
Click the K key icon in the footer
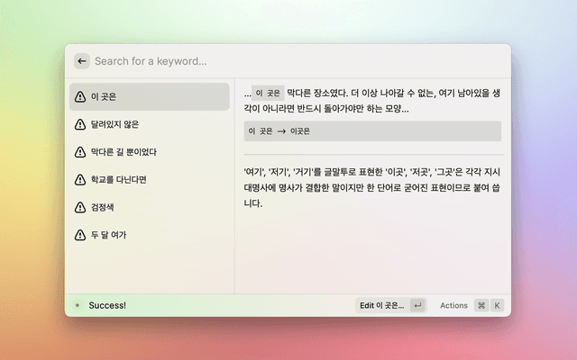tap(497, 306)
